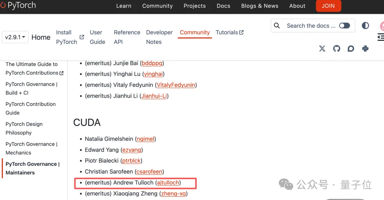This screenshot has width=384, height=200.
Task: Open PyTorch Governance Maintainers page
Action: pos(33,168)
